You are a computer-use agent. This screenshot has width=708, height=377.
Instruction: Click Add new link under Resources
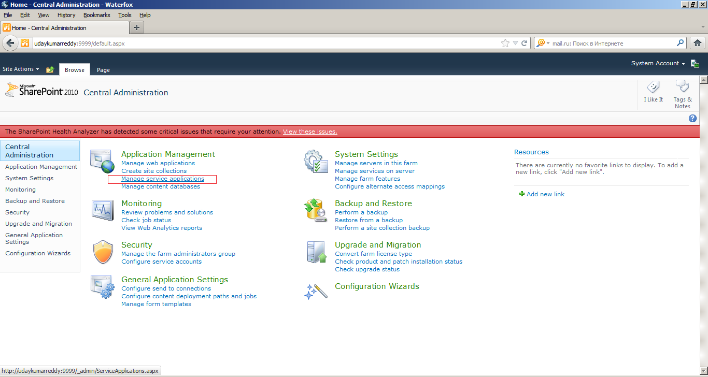coord(545,194)
